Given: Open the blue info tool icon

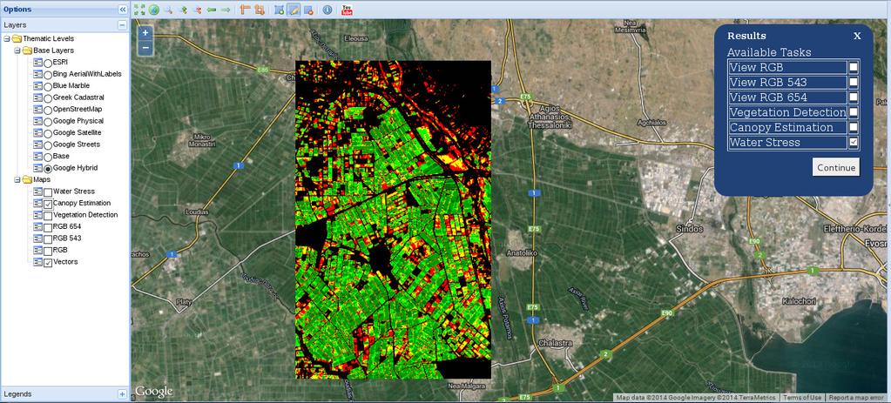Looking at the screenshot, I should pyautogui.click(x=327, y=10).
